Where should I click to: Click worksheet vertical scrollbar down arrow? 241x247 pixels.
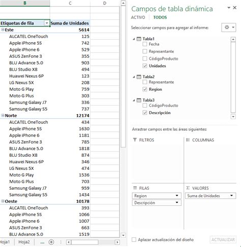123,235
